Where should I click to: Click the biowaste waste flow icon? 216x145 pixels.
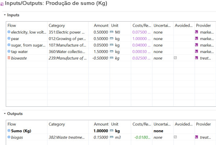point(9,58)
